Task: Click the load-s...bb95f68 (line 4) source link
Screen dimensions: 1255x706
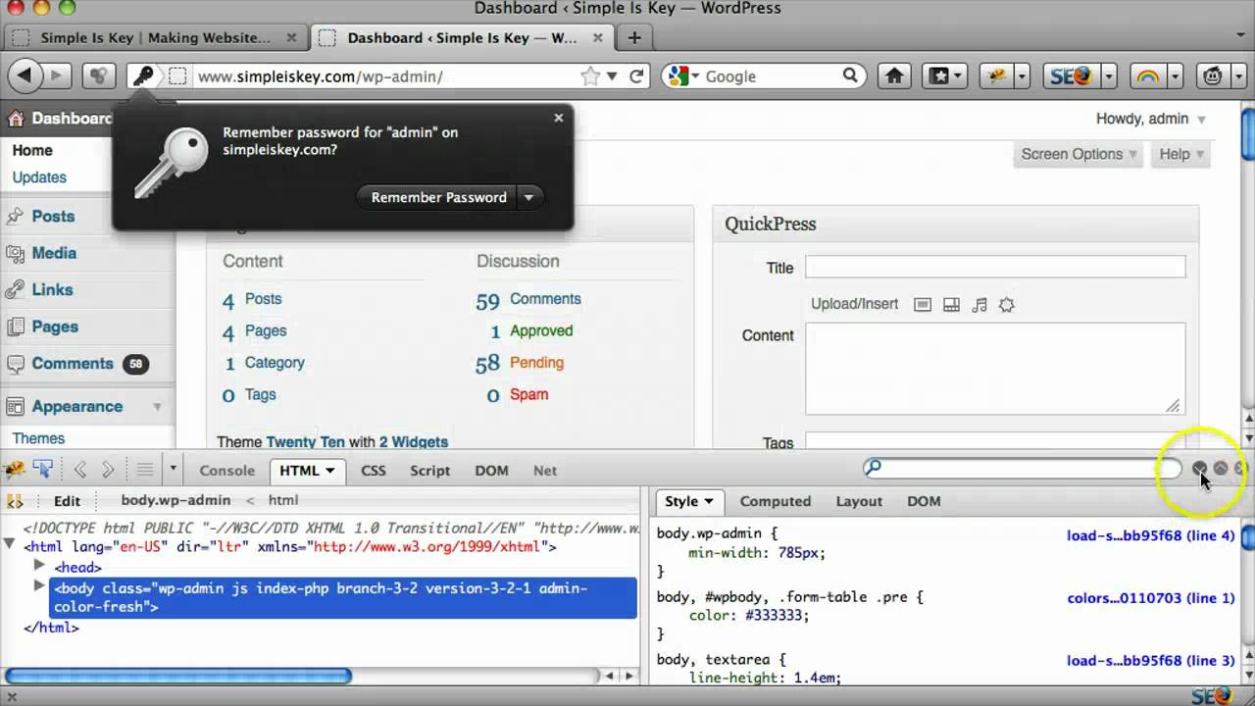Action: (1151, 535)
